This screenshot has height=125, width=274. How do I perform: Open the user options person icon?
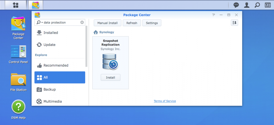click(247, 5)
